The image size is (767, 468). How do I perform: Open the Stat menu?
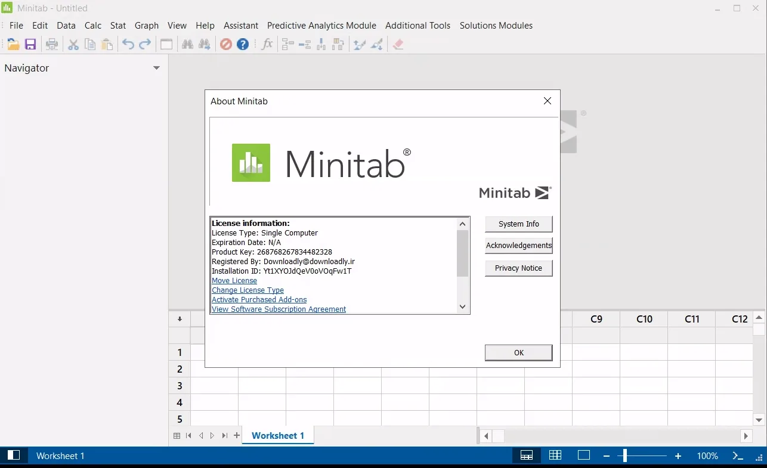point(118,26)
